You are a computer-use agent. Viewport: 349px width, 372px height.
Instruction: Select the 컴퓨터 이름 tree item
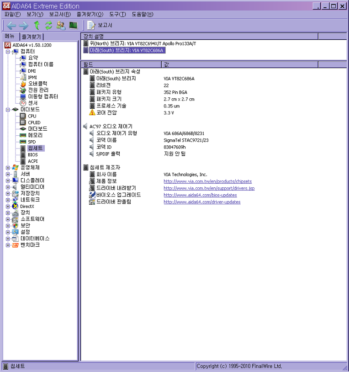41,64
